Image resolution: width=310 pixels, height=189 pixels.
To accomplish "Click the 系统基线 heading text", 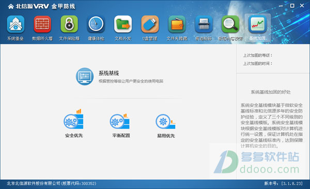I will point(109,73).
